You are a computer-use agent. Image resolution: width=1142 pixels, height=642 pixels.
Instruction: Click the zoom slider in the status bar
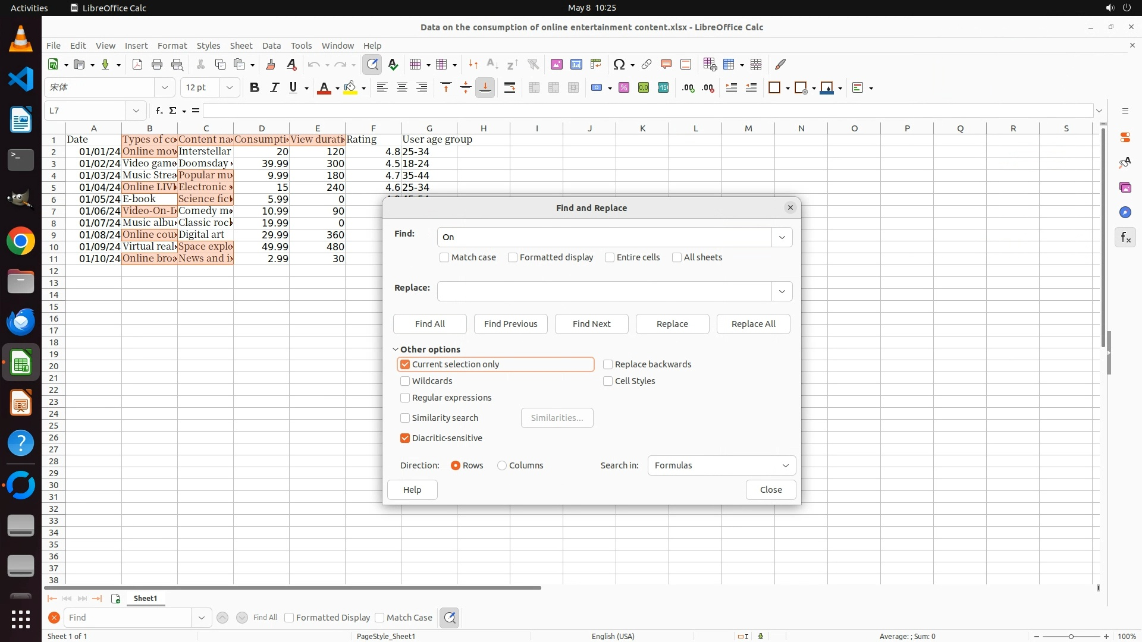tap(1071, 637)
